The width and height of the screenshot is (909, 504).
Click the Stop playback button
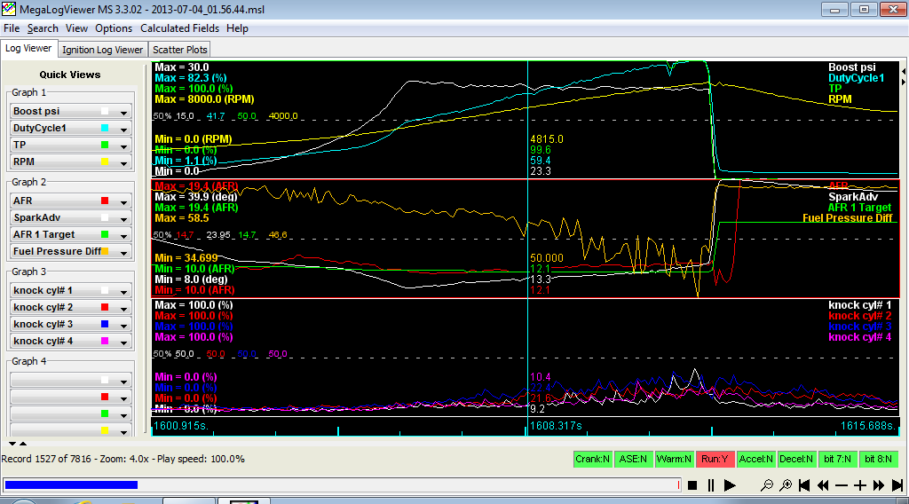point(692,485)
